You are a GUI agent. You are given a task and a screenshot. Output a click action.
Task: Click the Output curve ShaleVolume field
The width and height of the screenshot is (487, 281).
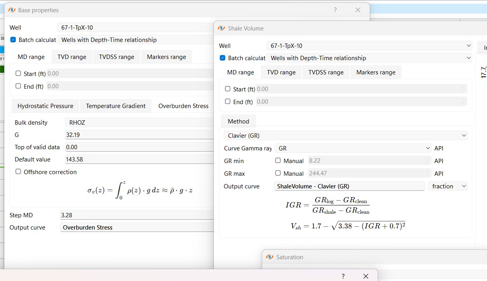(349, 186)
